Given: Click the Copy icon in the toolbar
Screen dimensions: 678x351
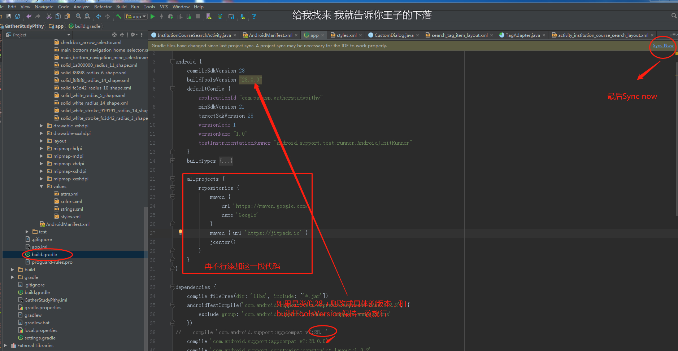Looking at the screenshot, I should 58,16.
